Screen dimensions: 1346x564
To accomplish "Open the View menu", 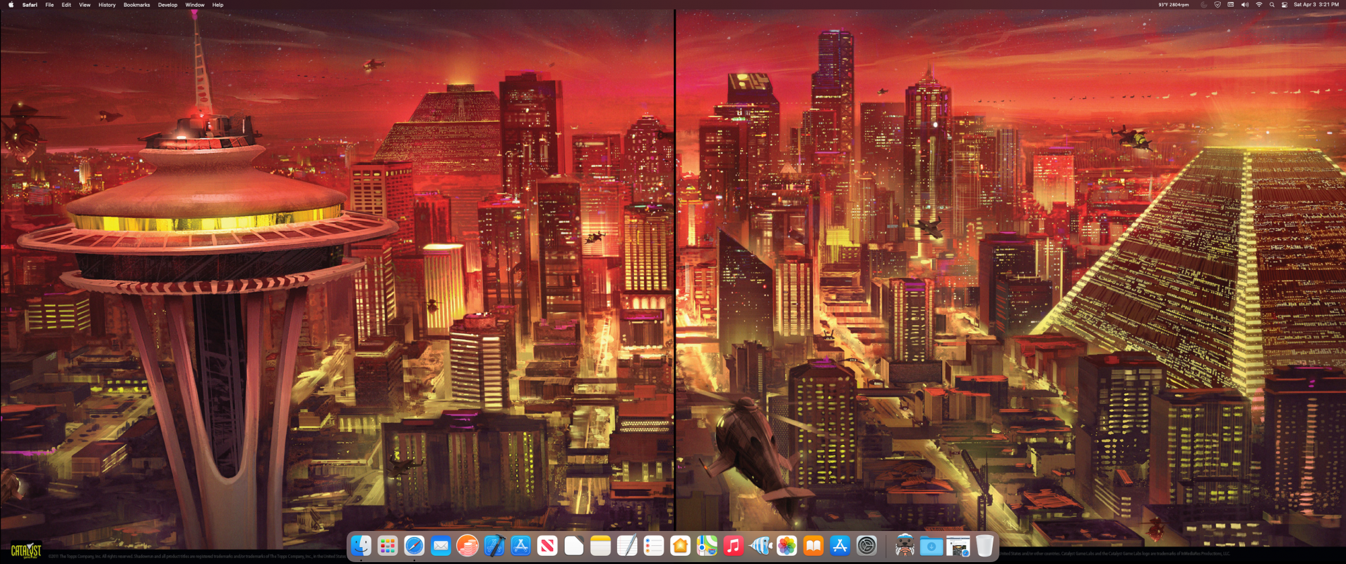I will pyautogui.click(x=85, y=5).
